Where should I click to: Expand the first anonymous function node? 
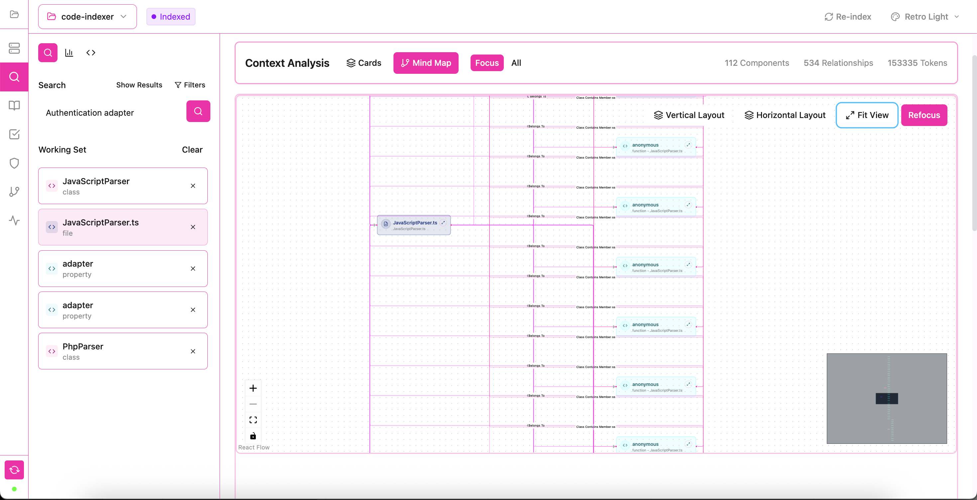[x=688, y=145]
